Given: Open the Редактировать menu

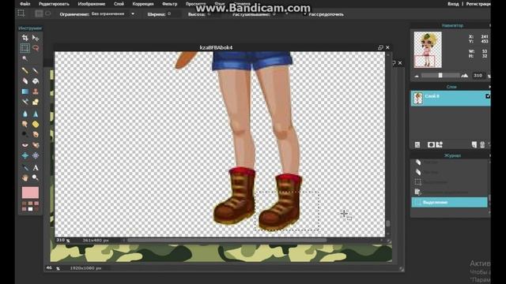Looking at the screenshot, I should (x=54, y=4).
